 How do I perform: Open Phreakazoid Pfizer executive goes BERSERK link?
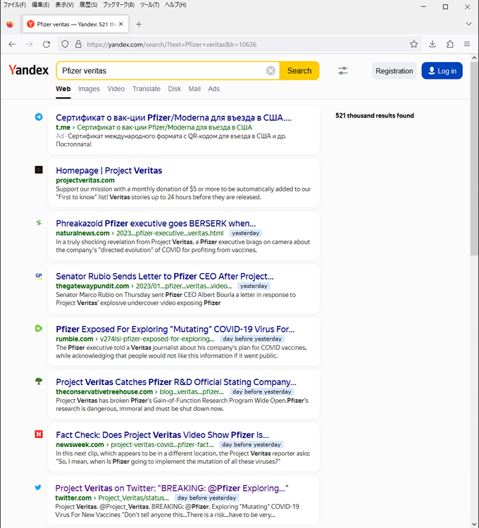click(x=156, y=223)
